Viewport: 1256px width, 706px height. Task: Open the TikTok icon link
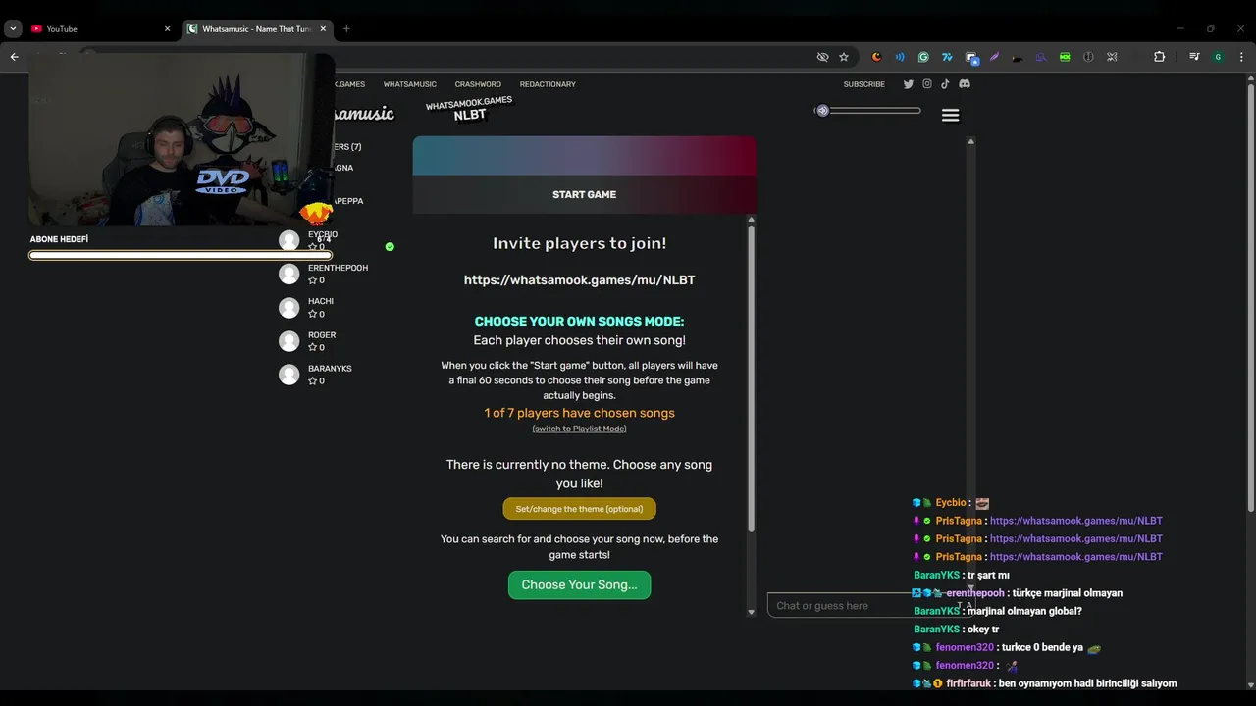945,84
